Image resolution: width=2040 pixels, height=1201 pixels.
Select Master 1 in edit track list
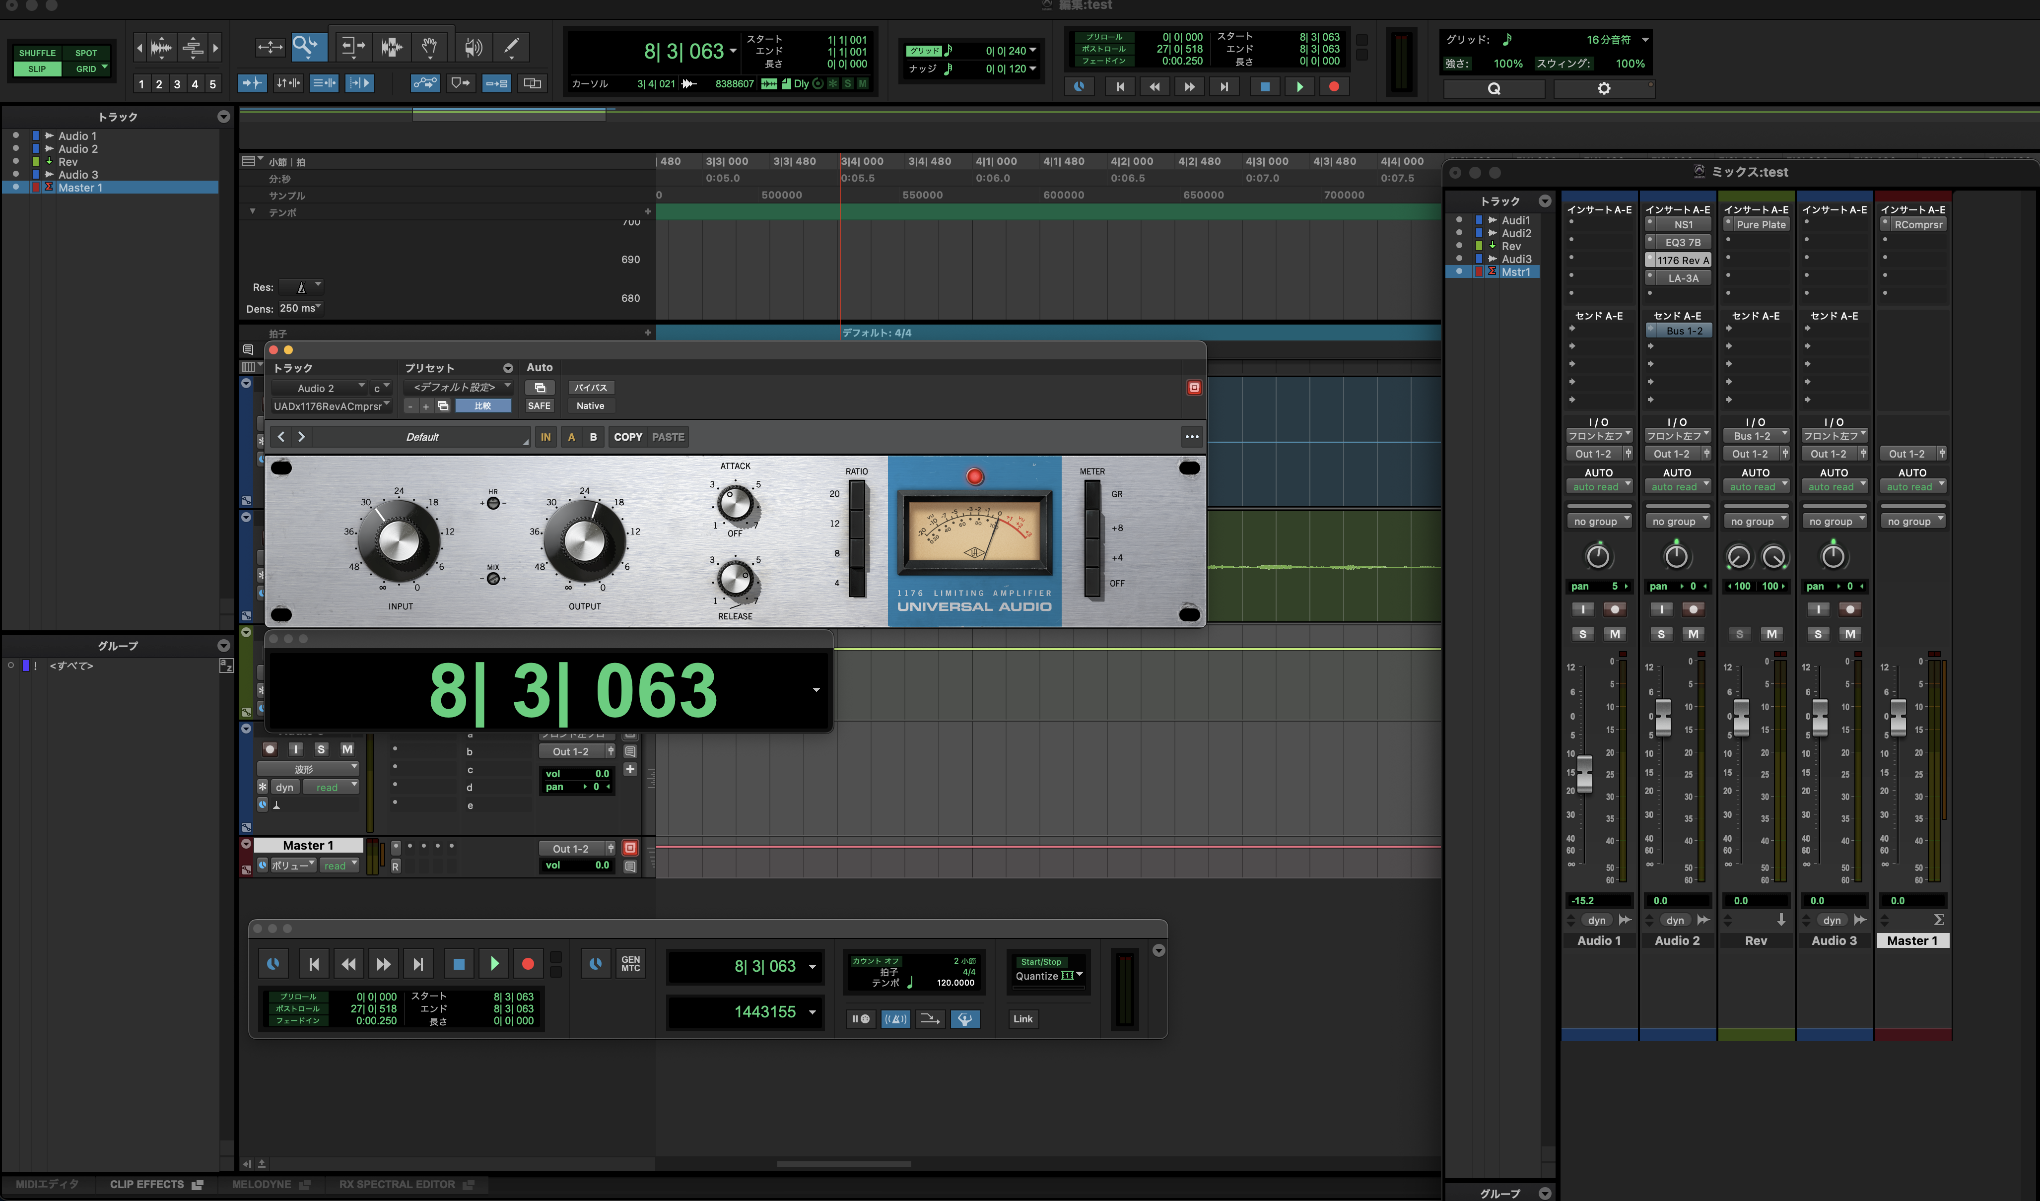[110, 188]
